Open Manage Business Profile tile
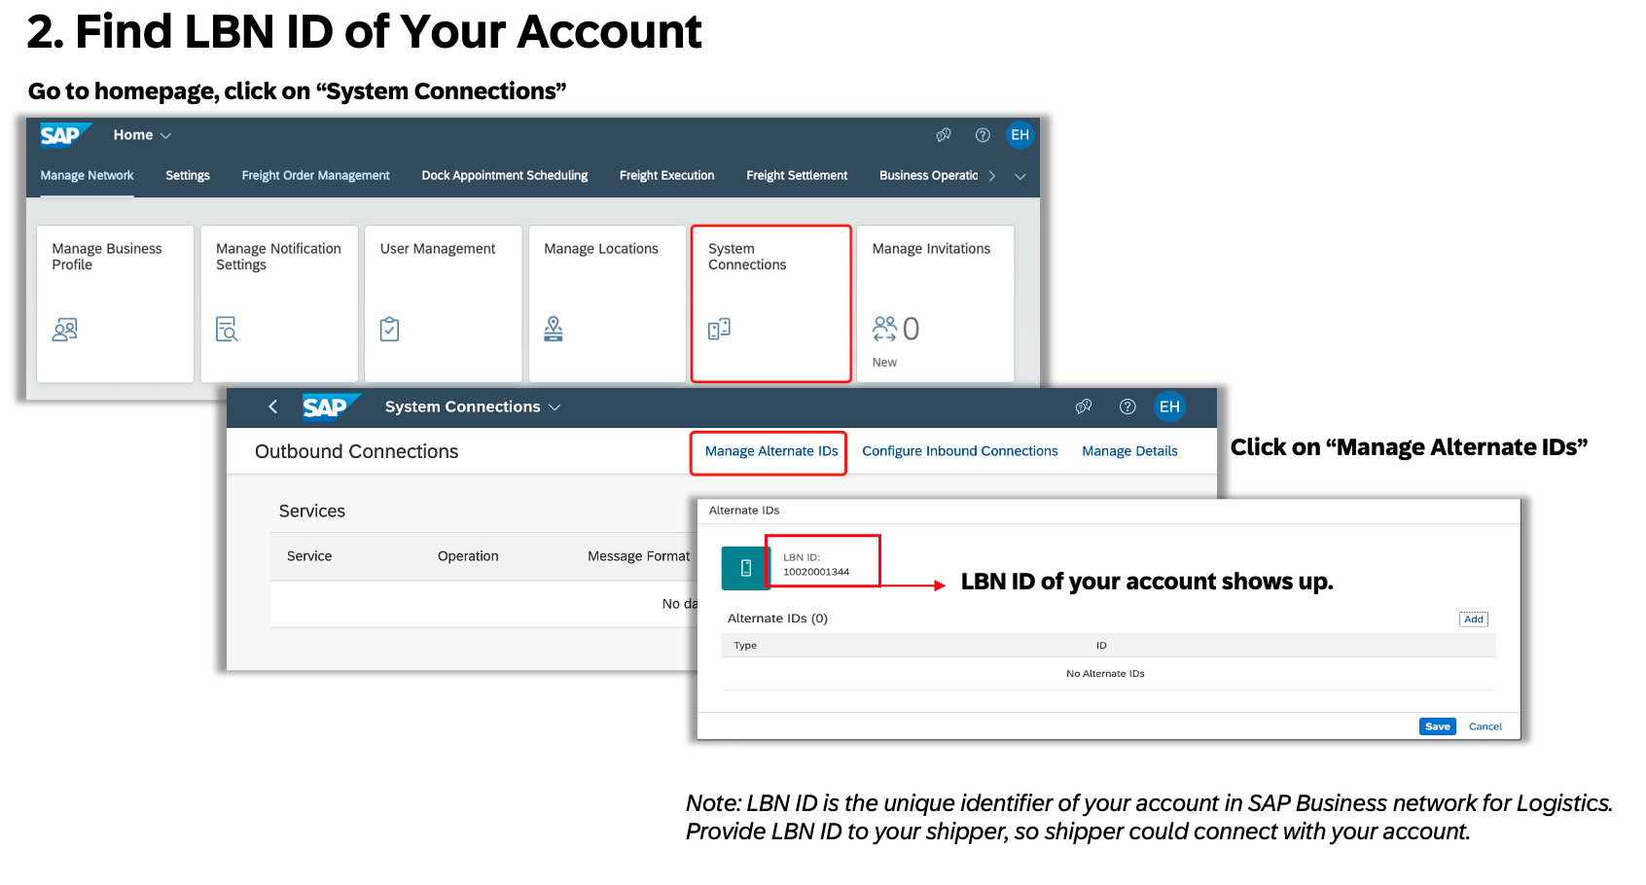 point(115,303)
